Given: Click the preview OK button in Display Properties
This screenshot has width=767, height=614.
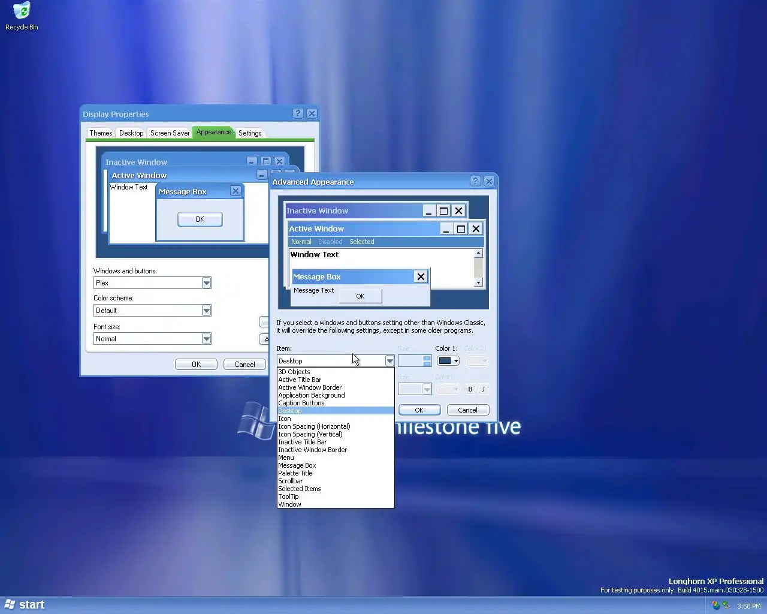Looking at the screenshot, I should tap(200, 219).
